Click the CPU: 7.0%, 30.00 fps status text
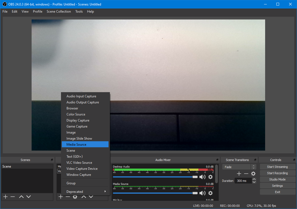The image size is (297, 209). click(x=261, y=206)
